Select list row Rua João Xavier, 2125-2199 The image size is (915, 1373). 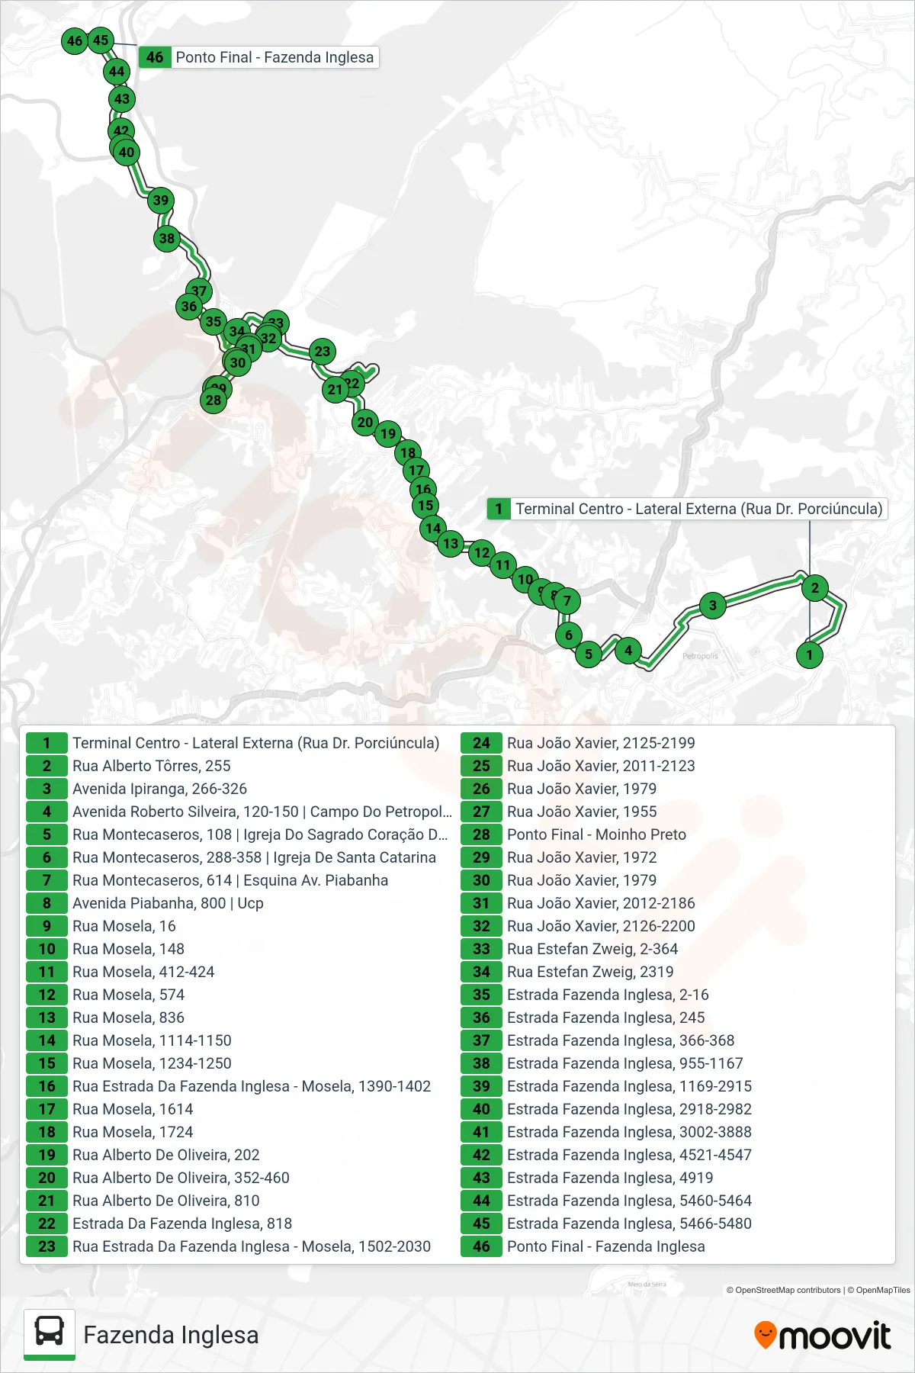tap(674, 743)
